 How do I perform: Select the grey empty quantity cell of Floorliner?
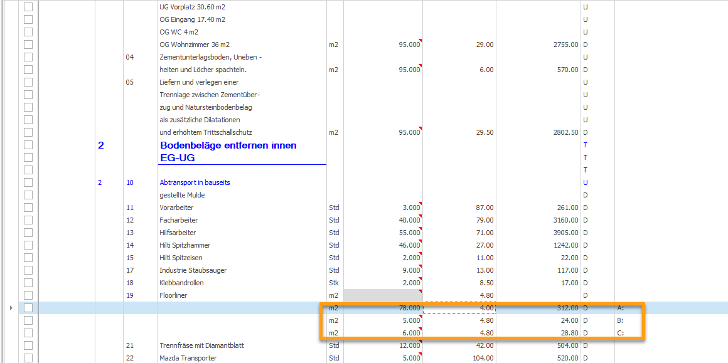pos(383,295)
